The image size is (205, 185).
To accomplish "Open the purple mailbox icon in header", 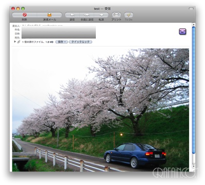I will (x=182, y=32).
